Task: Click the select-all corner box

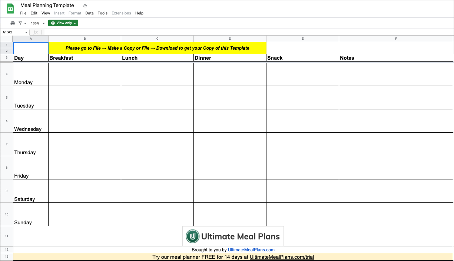Action: 7,39
